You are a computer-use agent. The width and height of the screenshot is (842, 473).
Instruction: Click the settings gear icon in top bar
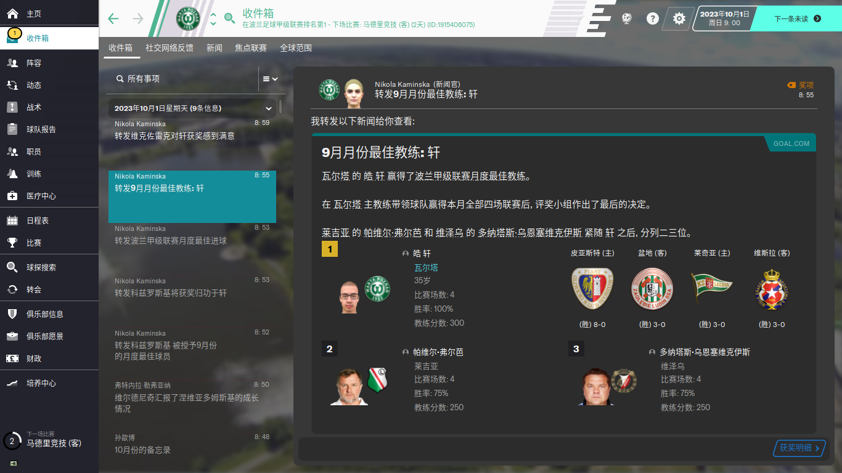(x=679, y=18)
